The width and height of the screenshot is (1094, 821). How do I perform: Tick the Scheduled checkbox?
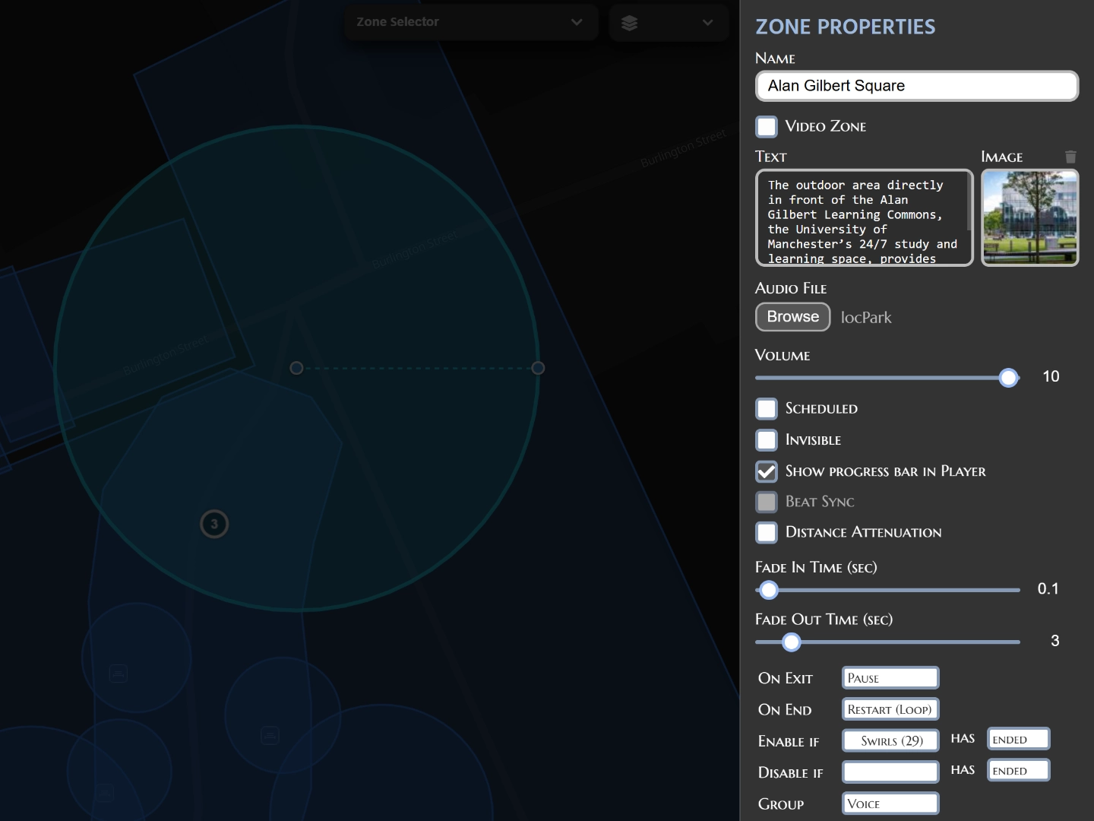(x=767, y=409)
